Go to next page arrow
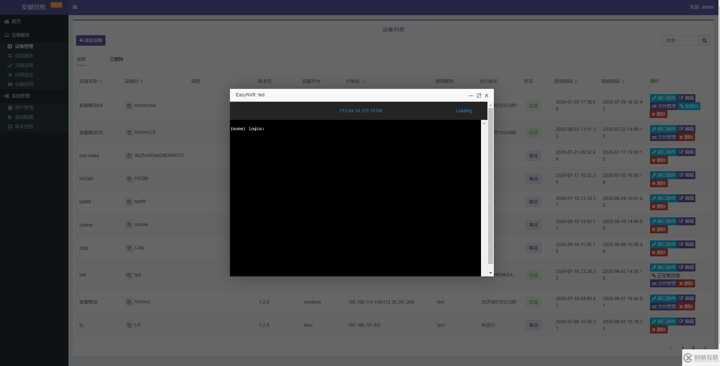The height and width of the screenshot is (366, 720). (x=705, y=348)
